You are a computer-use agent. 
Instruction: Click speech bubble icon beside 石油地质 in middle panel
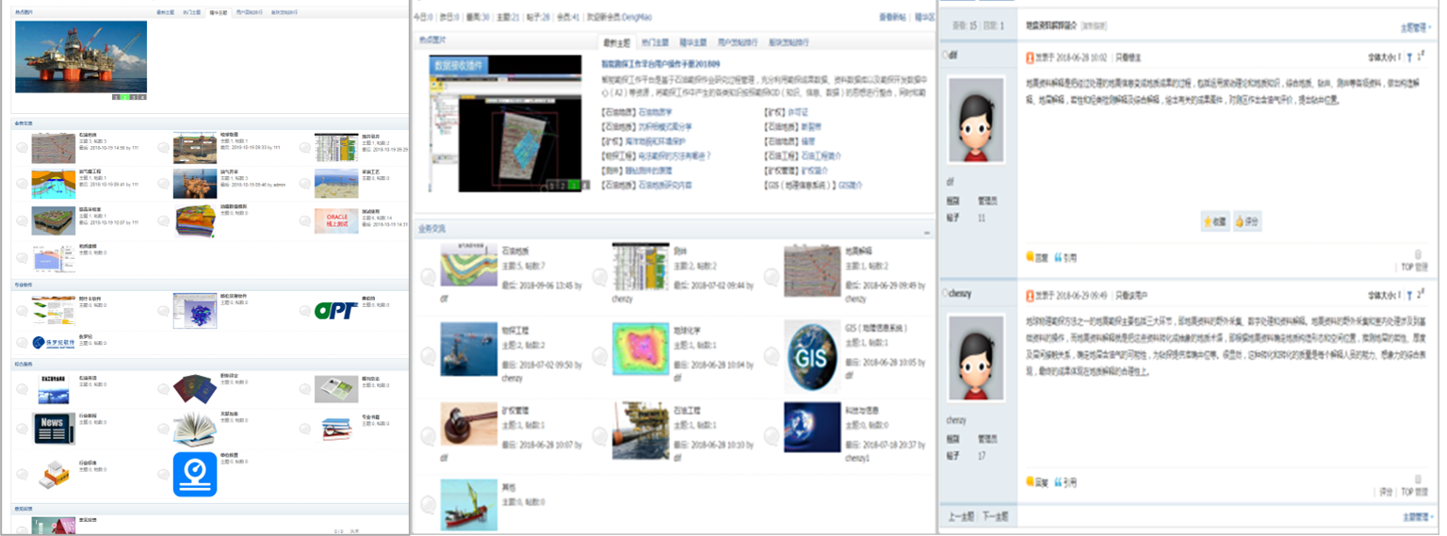[429, 276]
